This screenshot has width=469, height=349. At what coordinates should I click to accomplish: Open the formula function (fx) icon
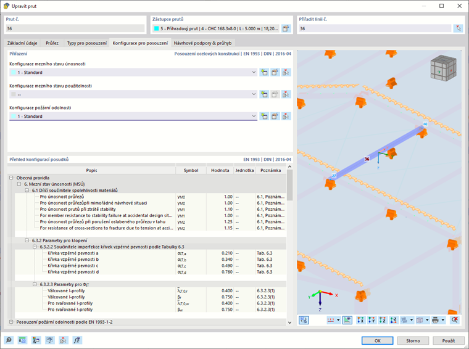[x=77, y=340]
